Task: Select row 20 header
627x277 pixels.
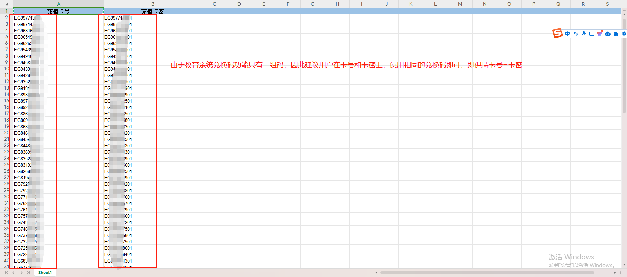Action: pos(6,133)
